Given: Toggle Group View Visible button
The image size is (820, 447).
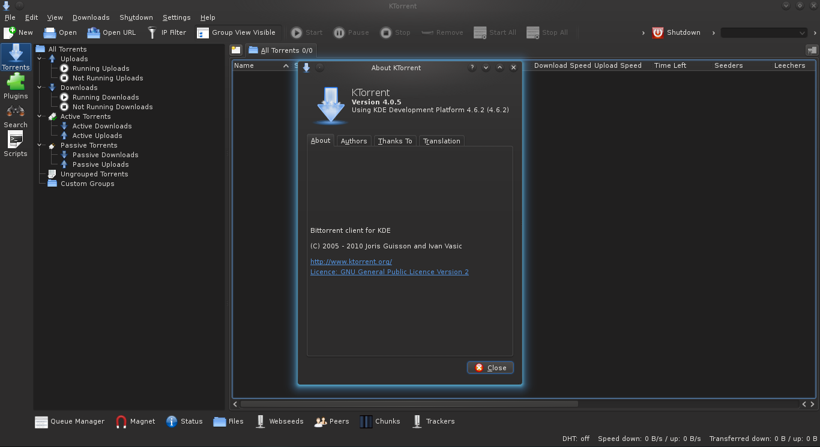Looking at the screenshot, I should coord(237,32).
